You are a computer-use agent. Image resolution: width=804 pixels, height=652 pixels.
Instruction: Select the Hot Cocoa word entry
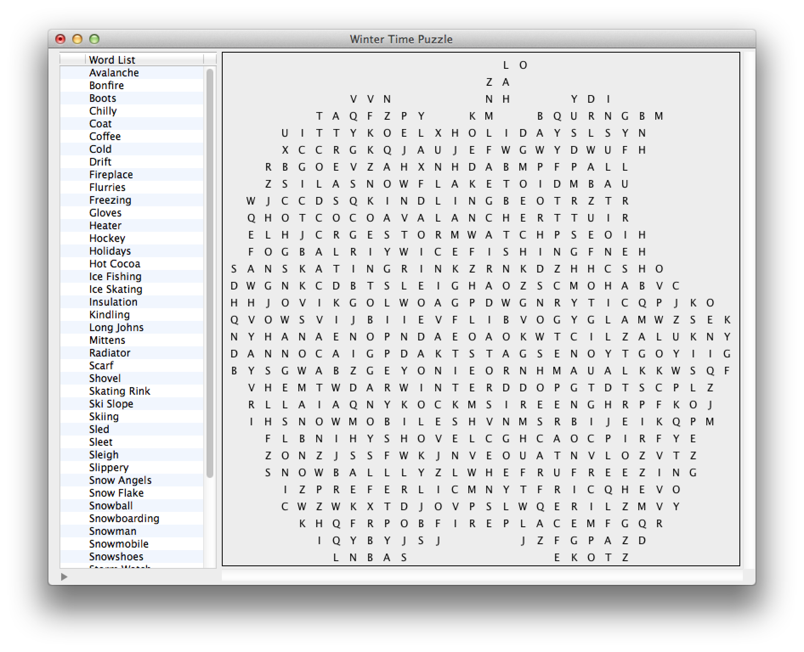pyautogui.click(x=114, y=264)
